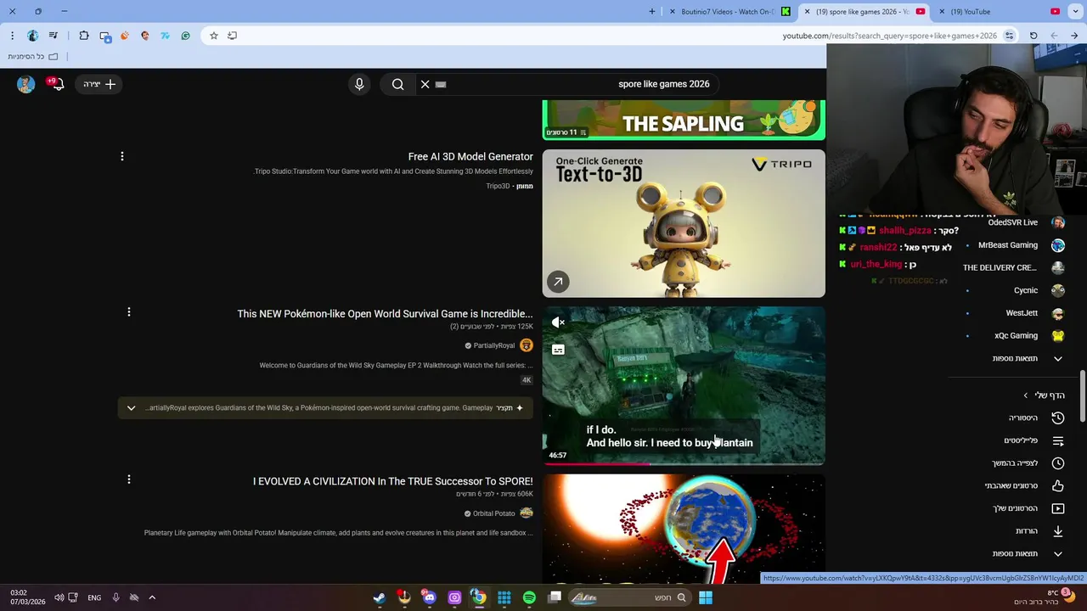Click the Create (יצירה) button
The image size is (1087, 611).
point(99,84)
